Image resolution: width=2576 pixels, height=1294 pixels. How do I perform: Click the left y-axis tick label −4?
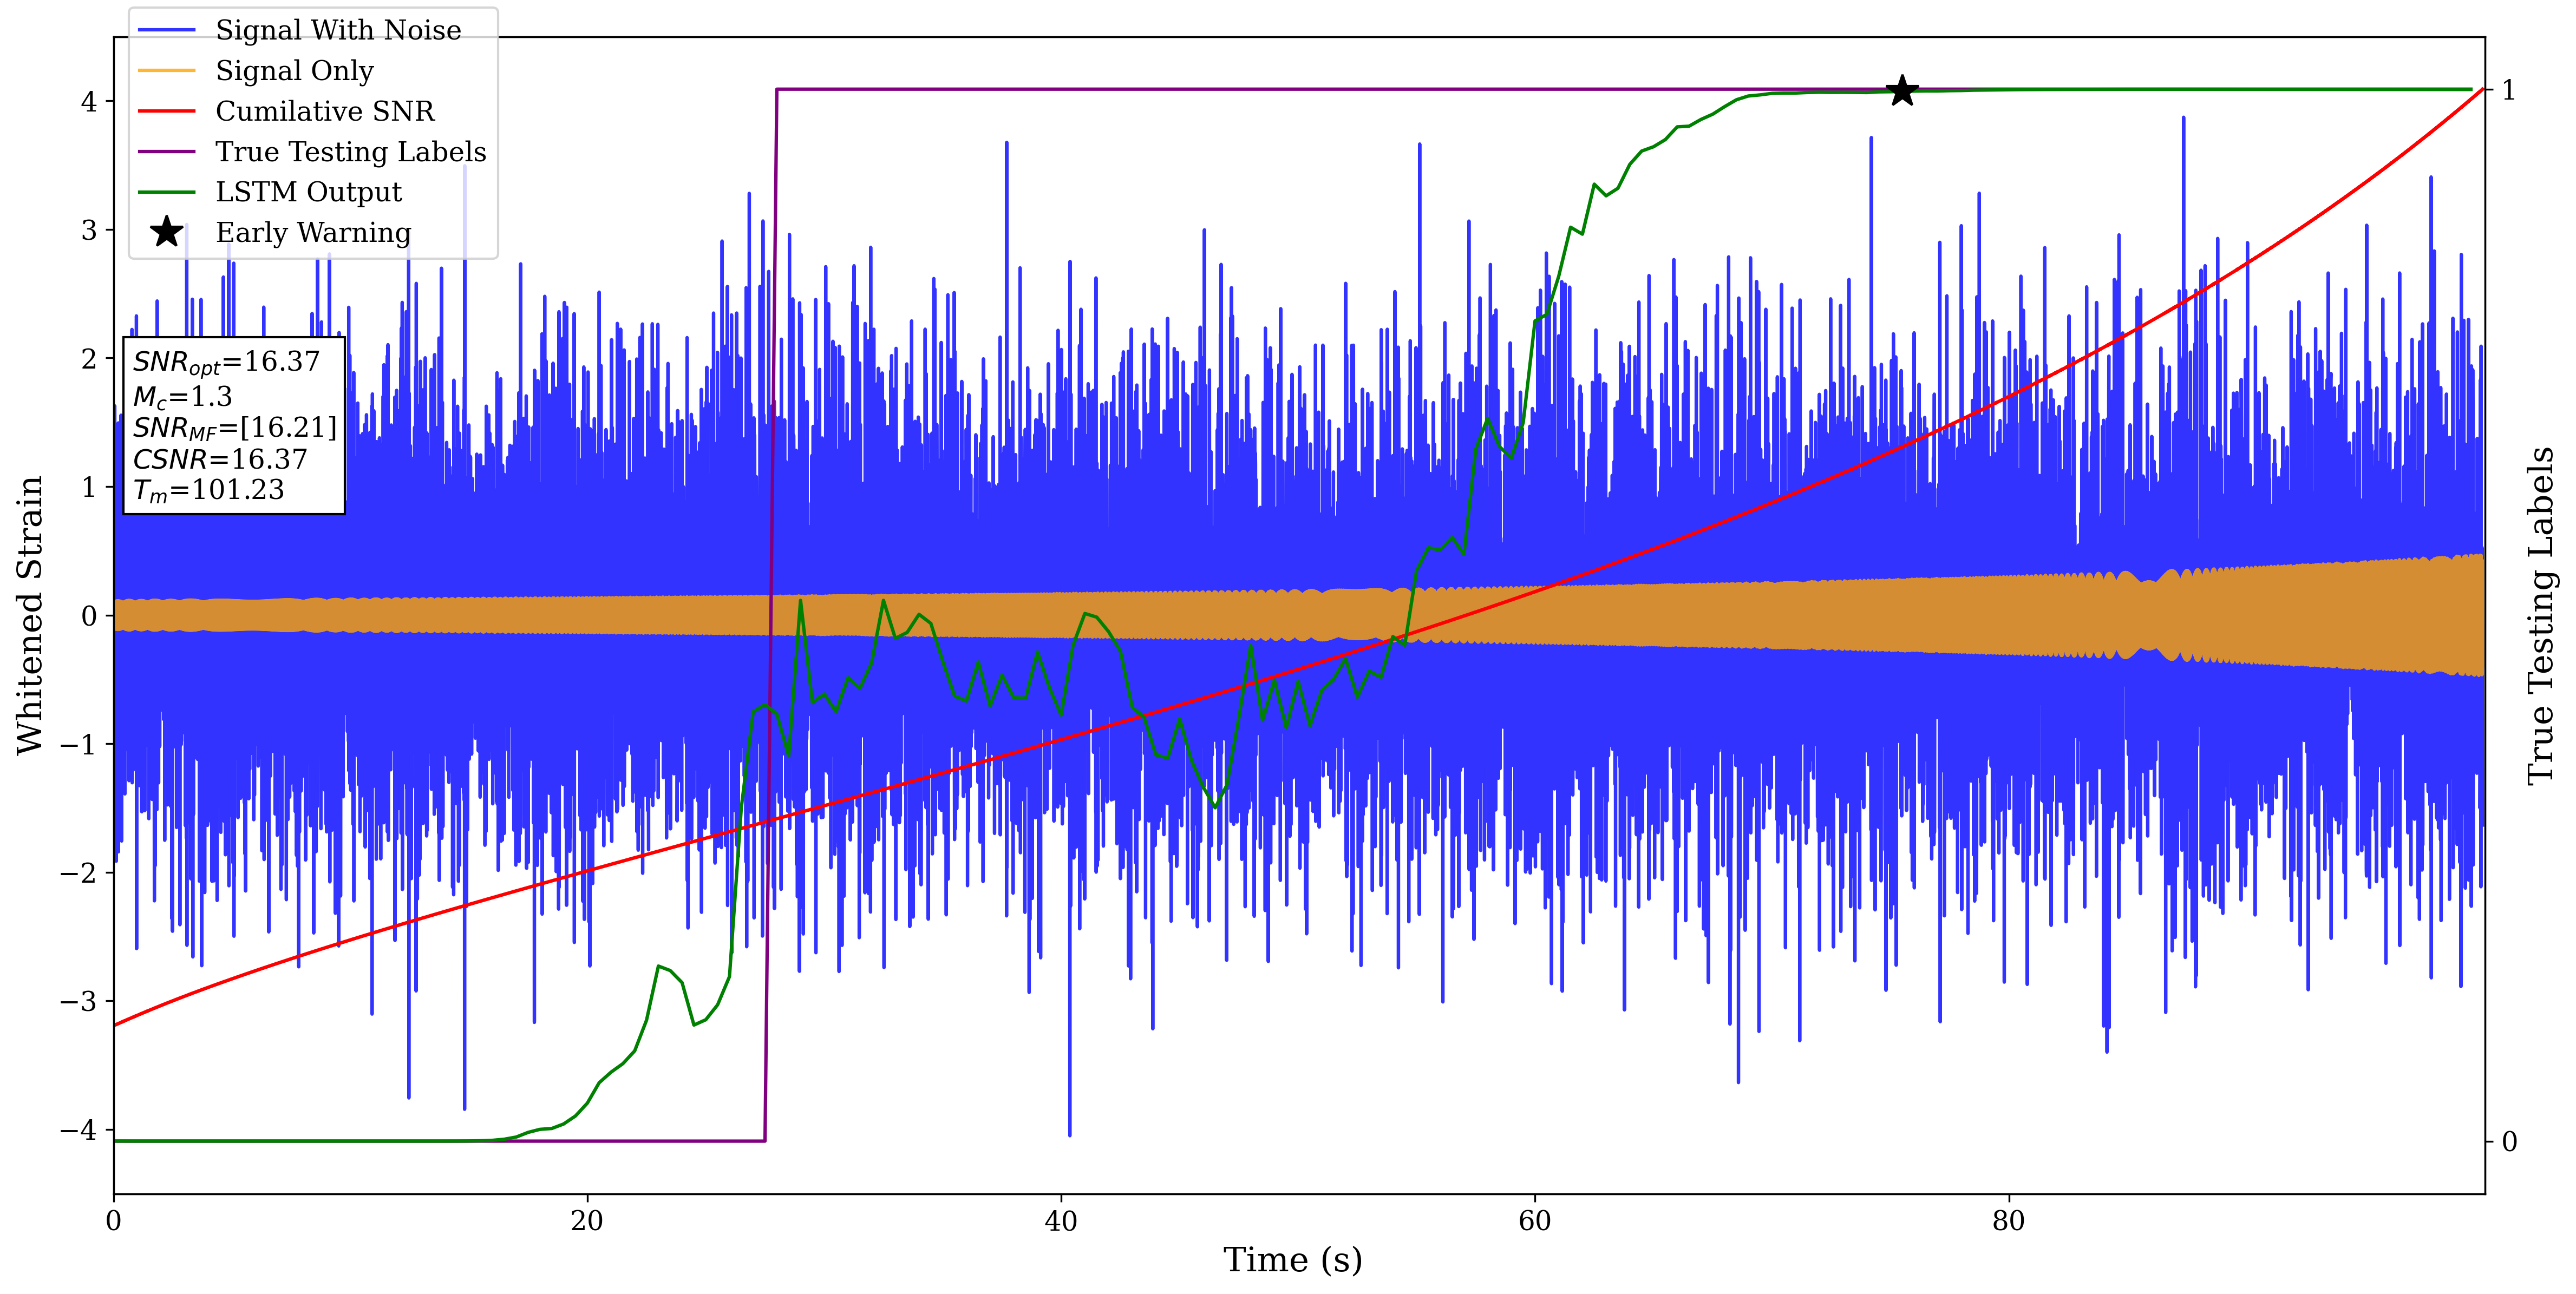79,1130
